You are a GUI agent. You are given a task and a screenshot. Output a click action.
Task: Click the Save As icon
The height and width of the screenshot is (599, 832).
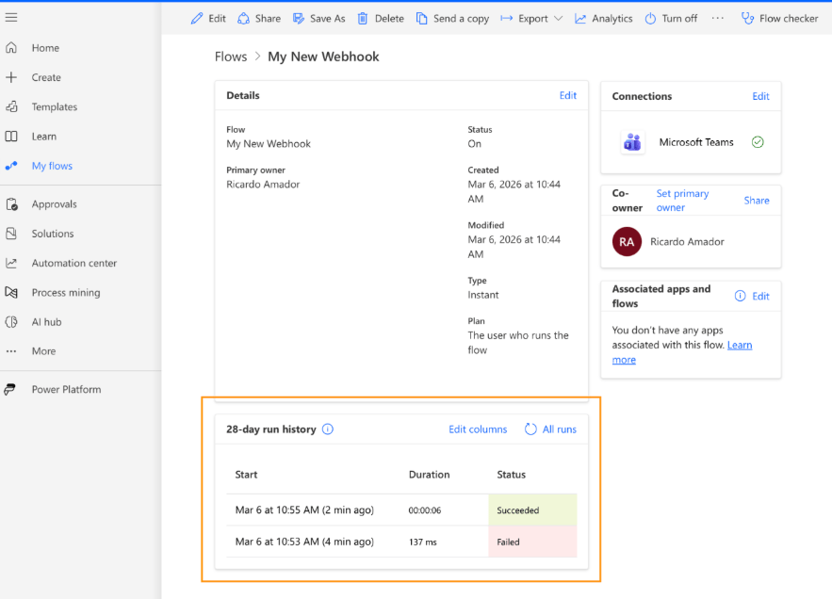299,18
